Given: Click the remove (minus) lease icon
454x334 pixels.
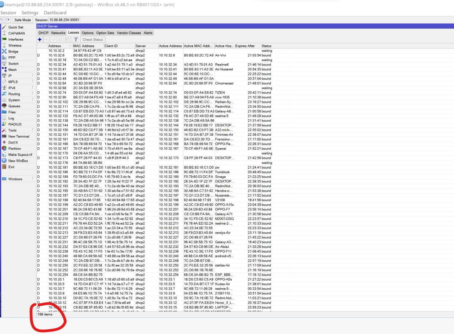Looking at the screenshot, I should 46,39.
